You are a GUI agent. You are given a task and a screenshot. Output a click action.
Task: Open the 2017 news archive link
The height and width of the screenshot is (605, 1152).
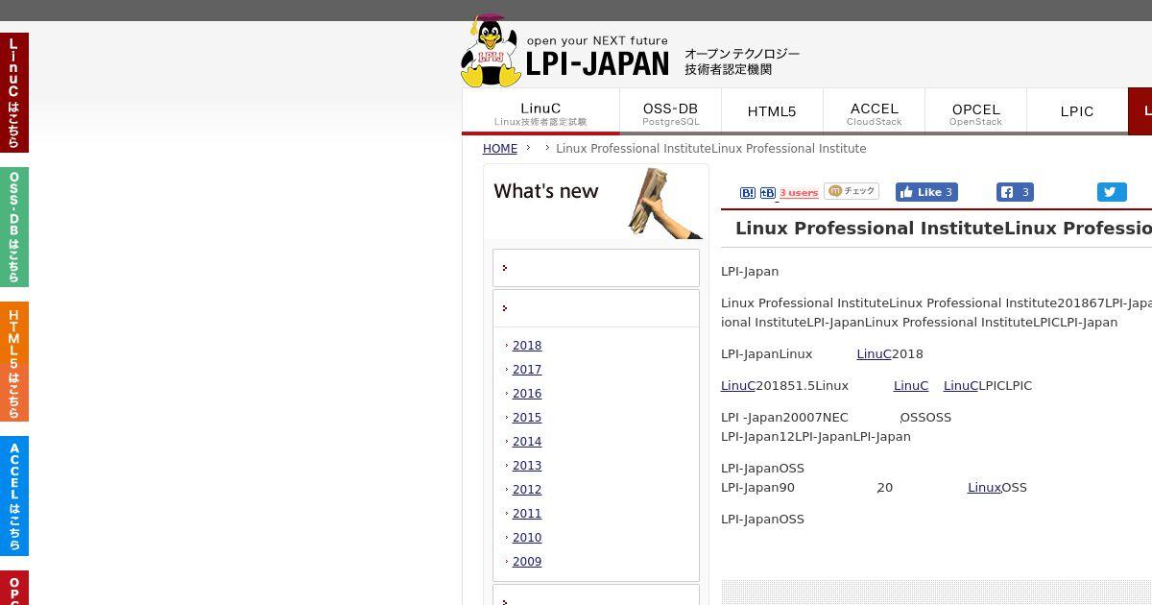(x=527, y=370)
